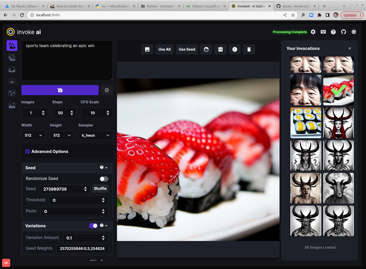The height and width of the screenshot is (269, 366).
Task: Open the Width 512 dropdown
Action: [x=33, y=135]
